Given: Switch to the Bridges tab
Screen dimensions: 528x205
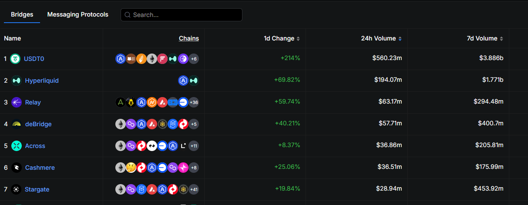Looking at the screenshot, I should coord(22,15).
